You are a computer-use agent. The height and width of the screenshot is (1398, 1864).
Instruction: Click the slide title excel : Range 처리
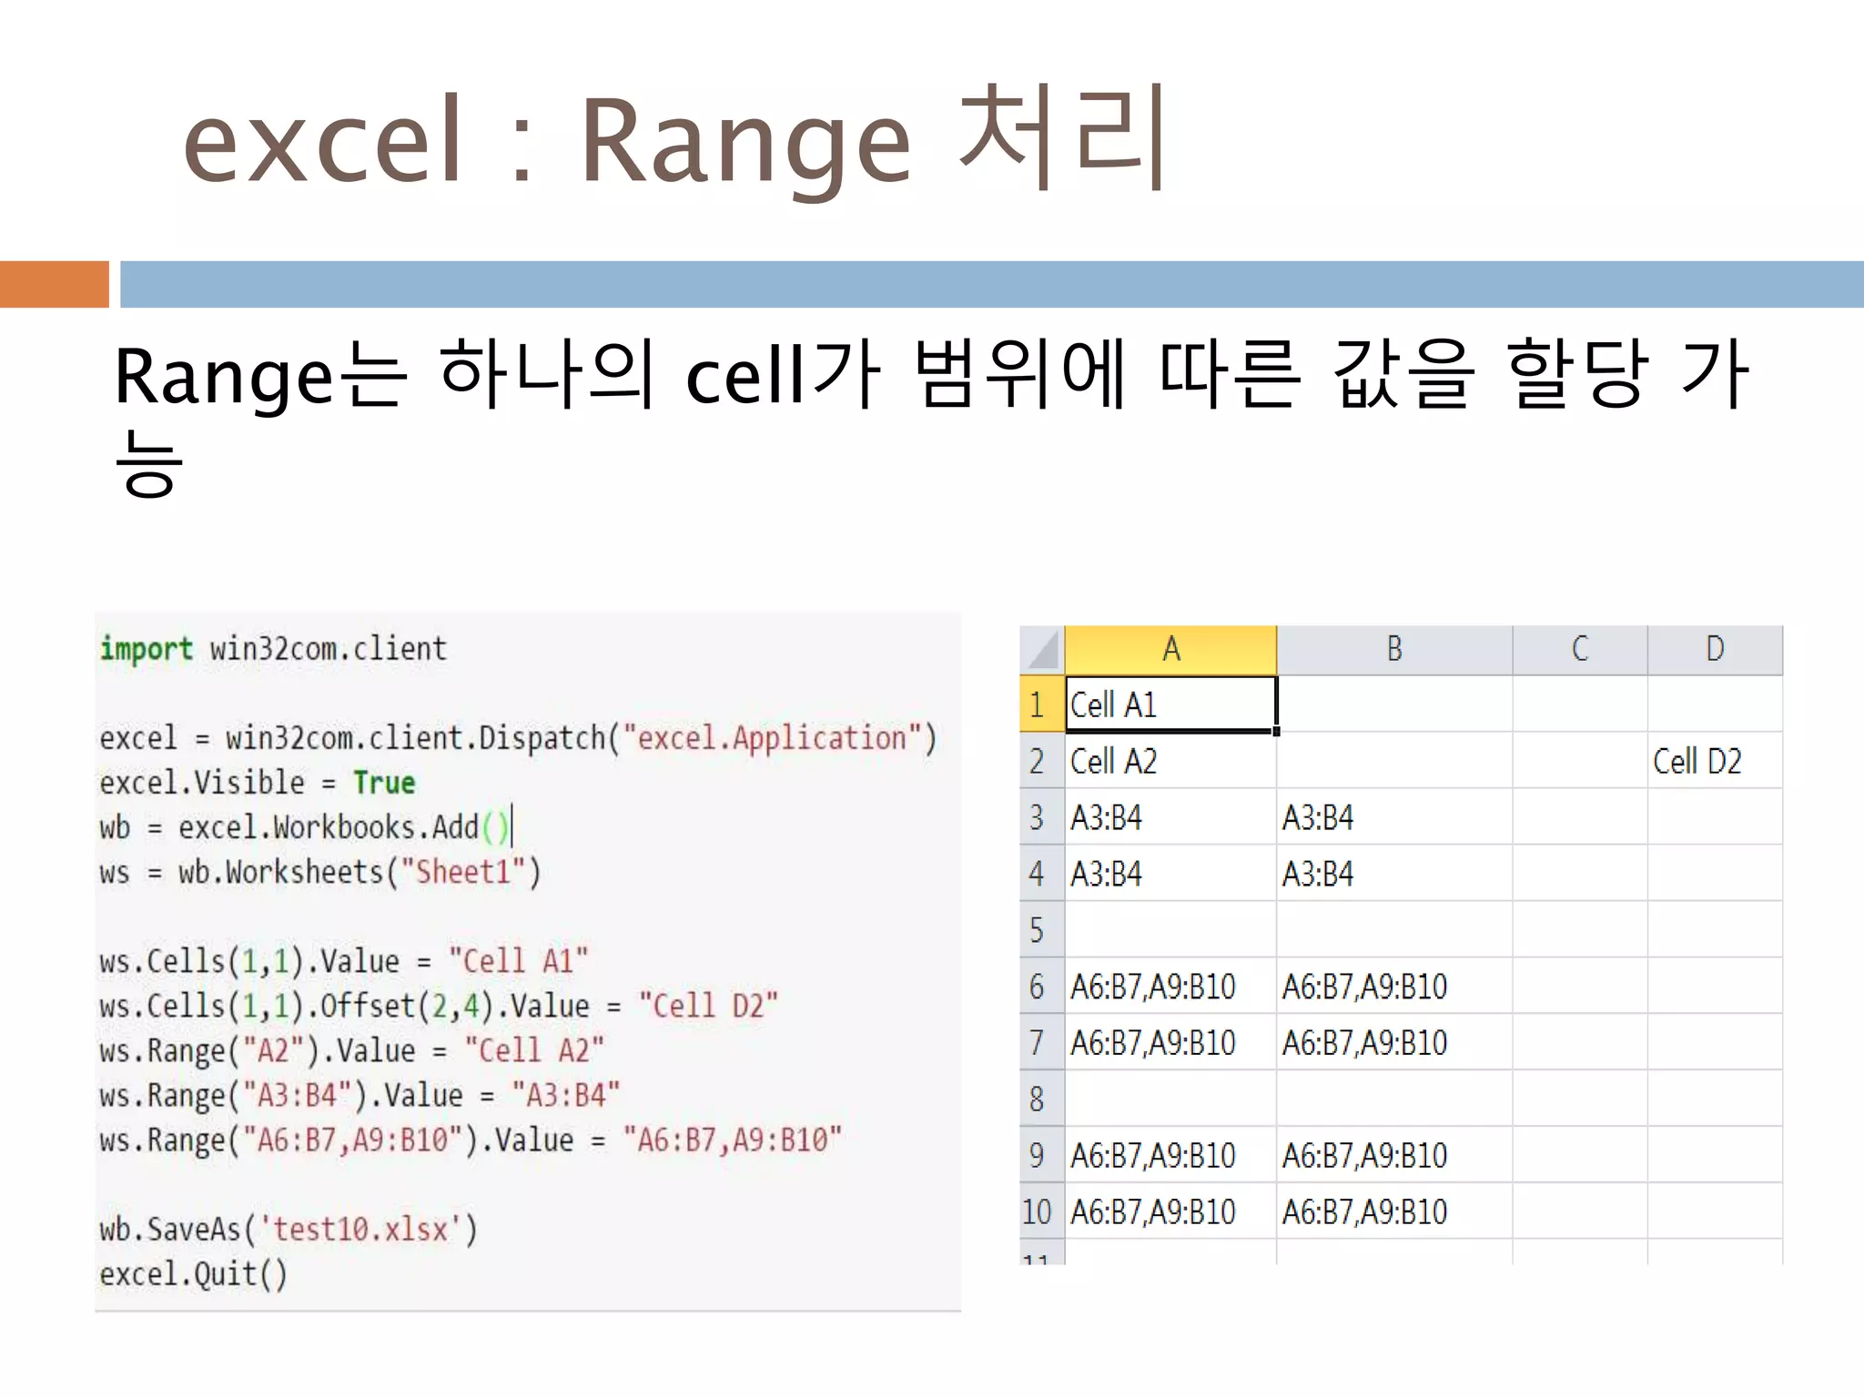pyautogui.click(x=675, y=141)
